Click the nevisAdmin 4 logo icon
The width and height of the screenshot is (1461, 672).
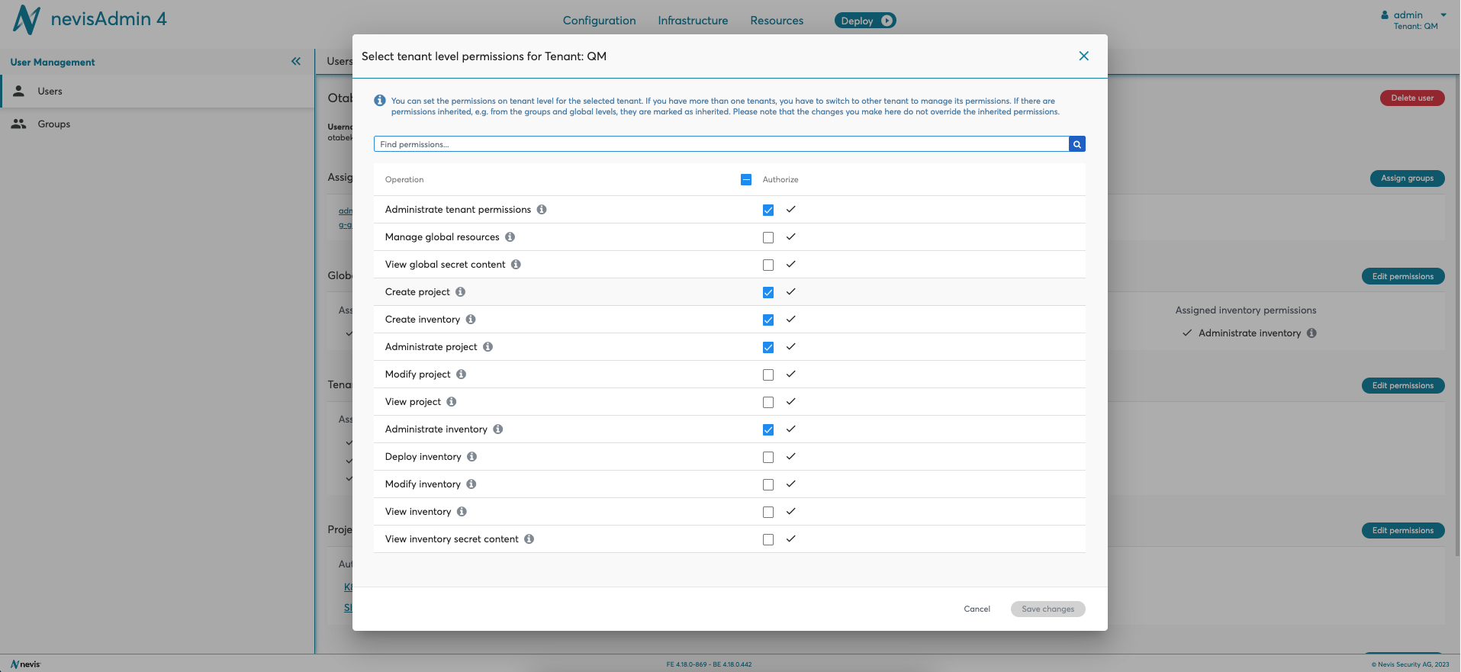[x=27, y=20]
